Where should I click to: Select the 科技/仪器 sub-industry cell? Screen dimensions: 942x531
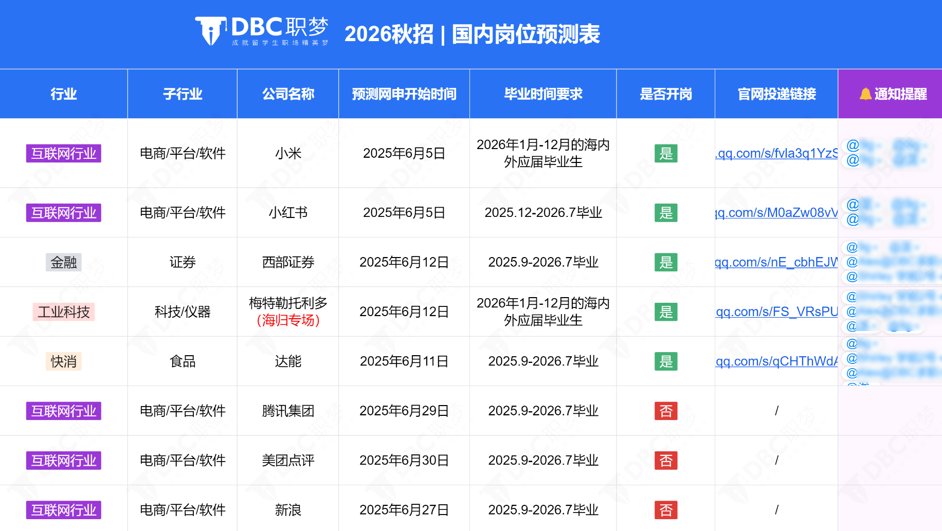pyautogui.click(x=183, y=312)
